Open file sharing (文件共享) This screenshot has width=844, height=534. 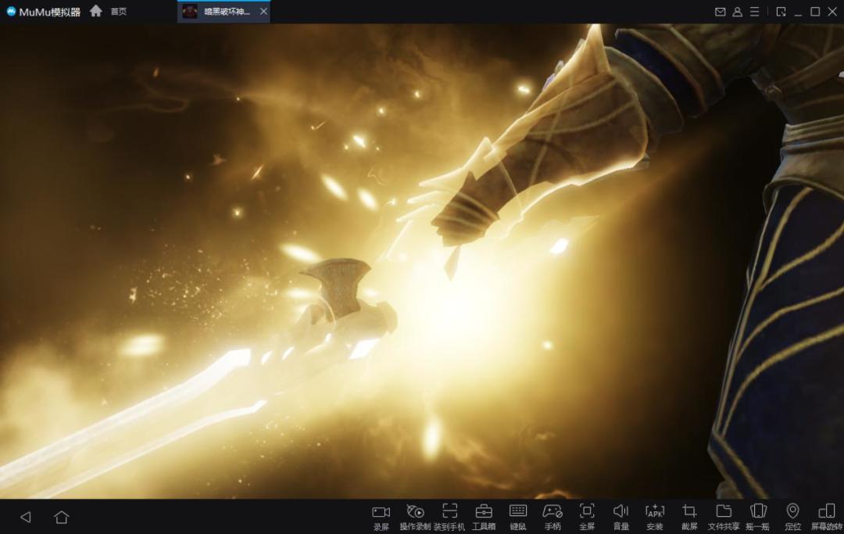tap(724, 518)
